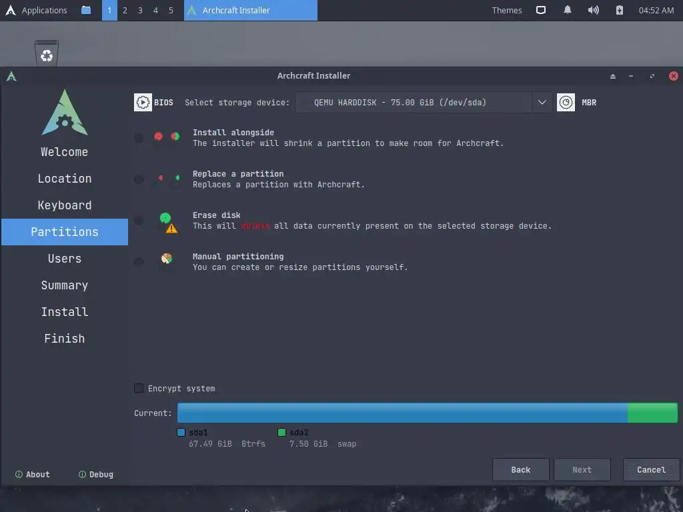Switch to workspace 2
Screen dimensions: 683x512
pyautogui.click(x=125, y=10)
